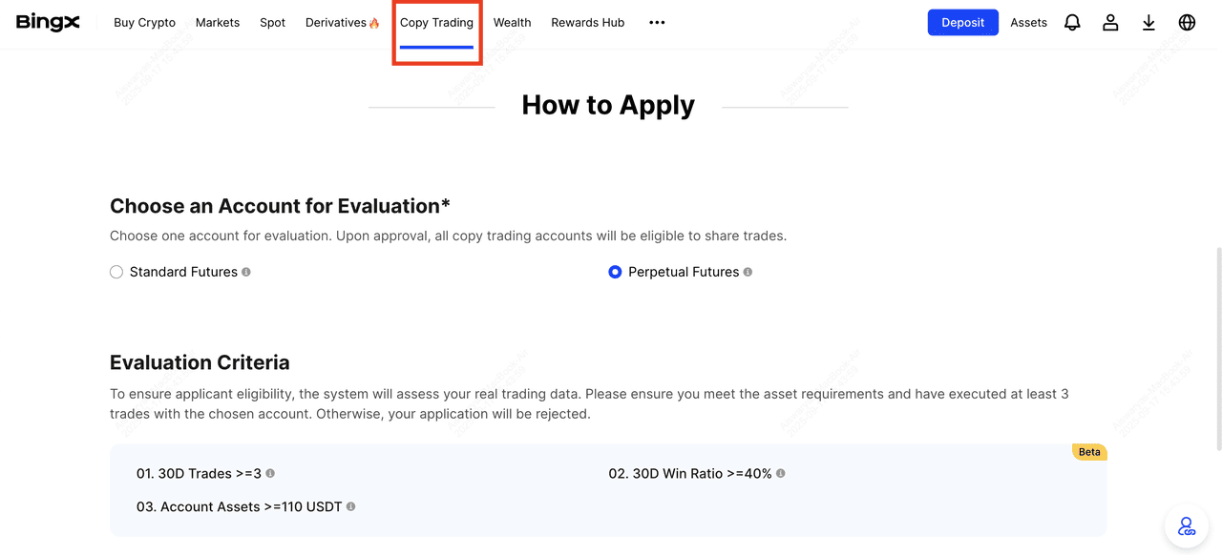This screenshot has width=1222, height=555.
Task: Show info for Account Assets criterion
Action: [350, 506]
